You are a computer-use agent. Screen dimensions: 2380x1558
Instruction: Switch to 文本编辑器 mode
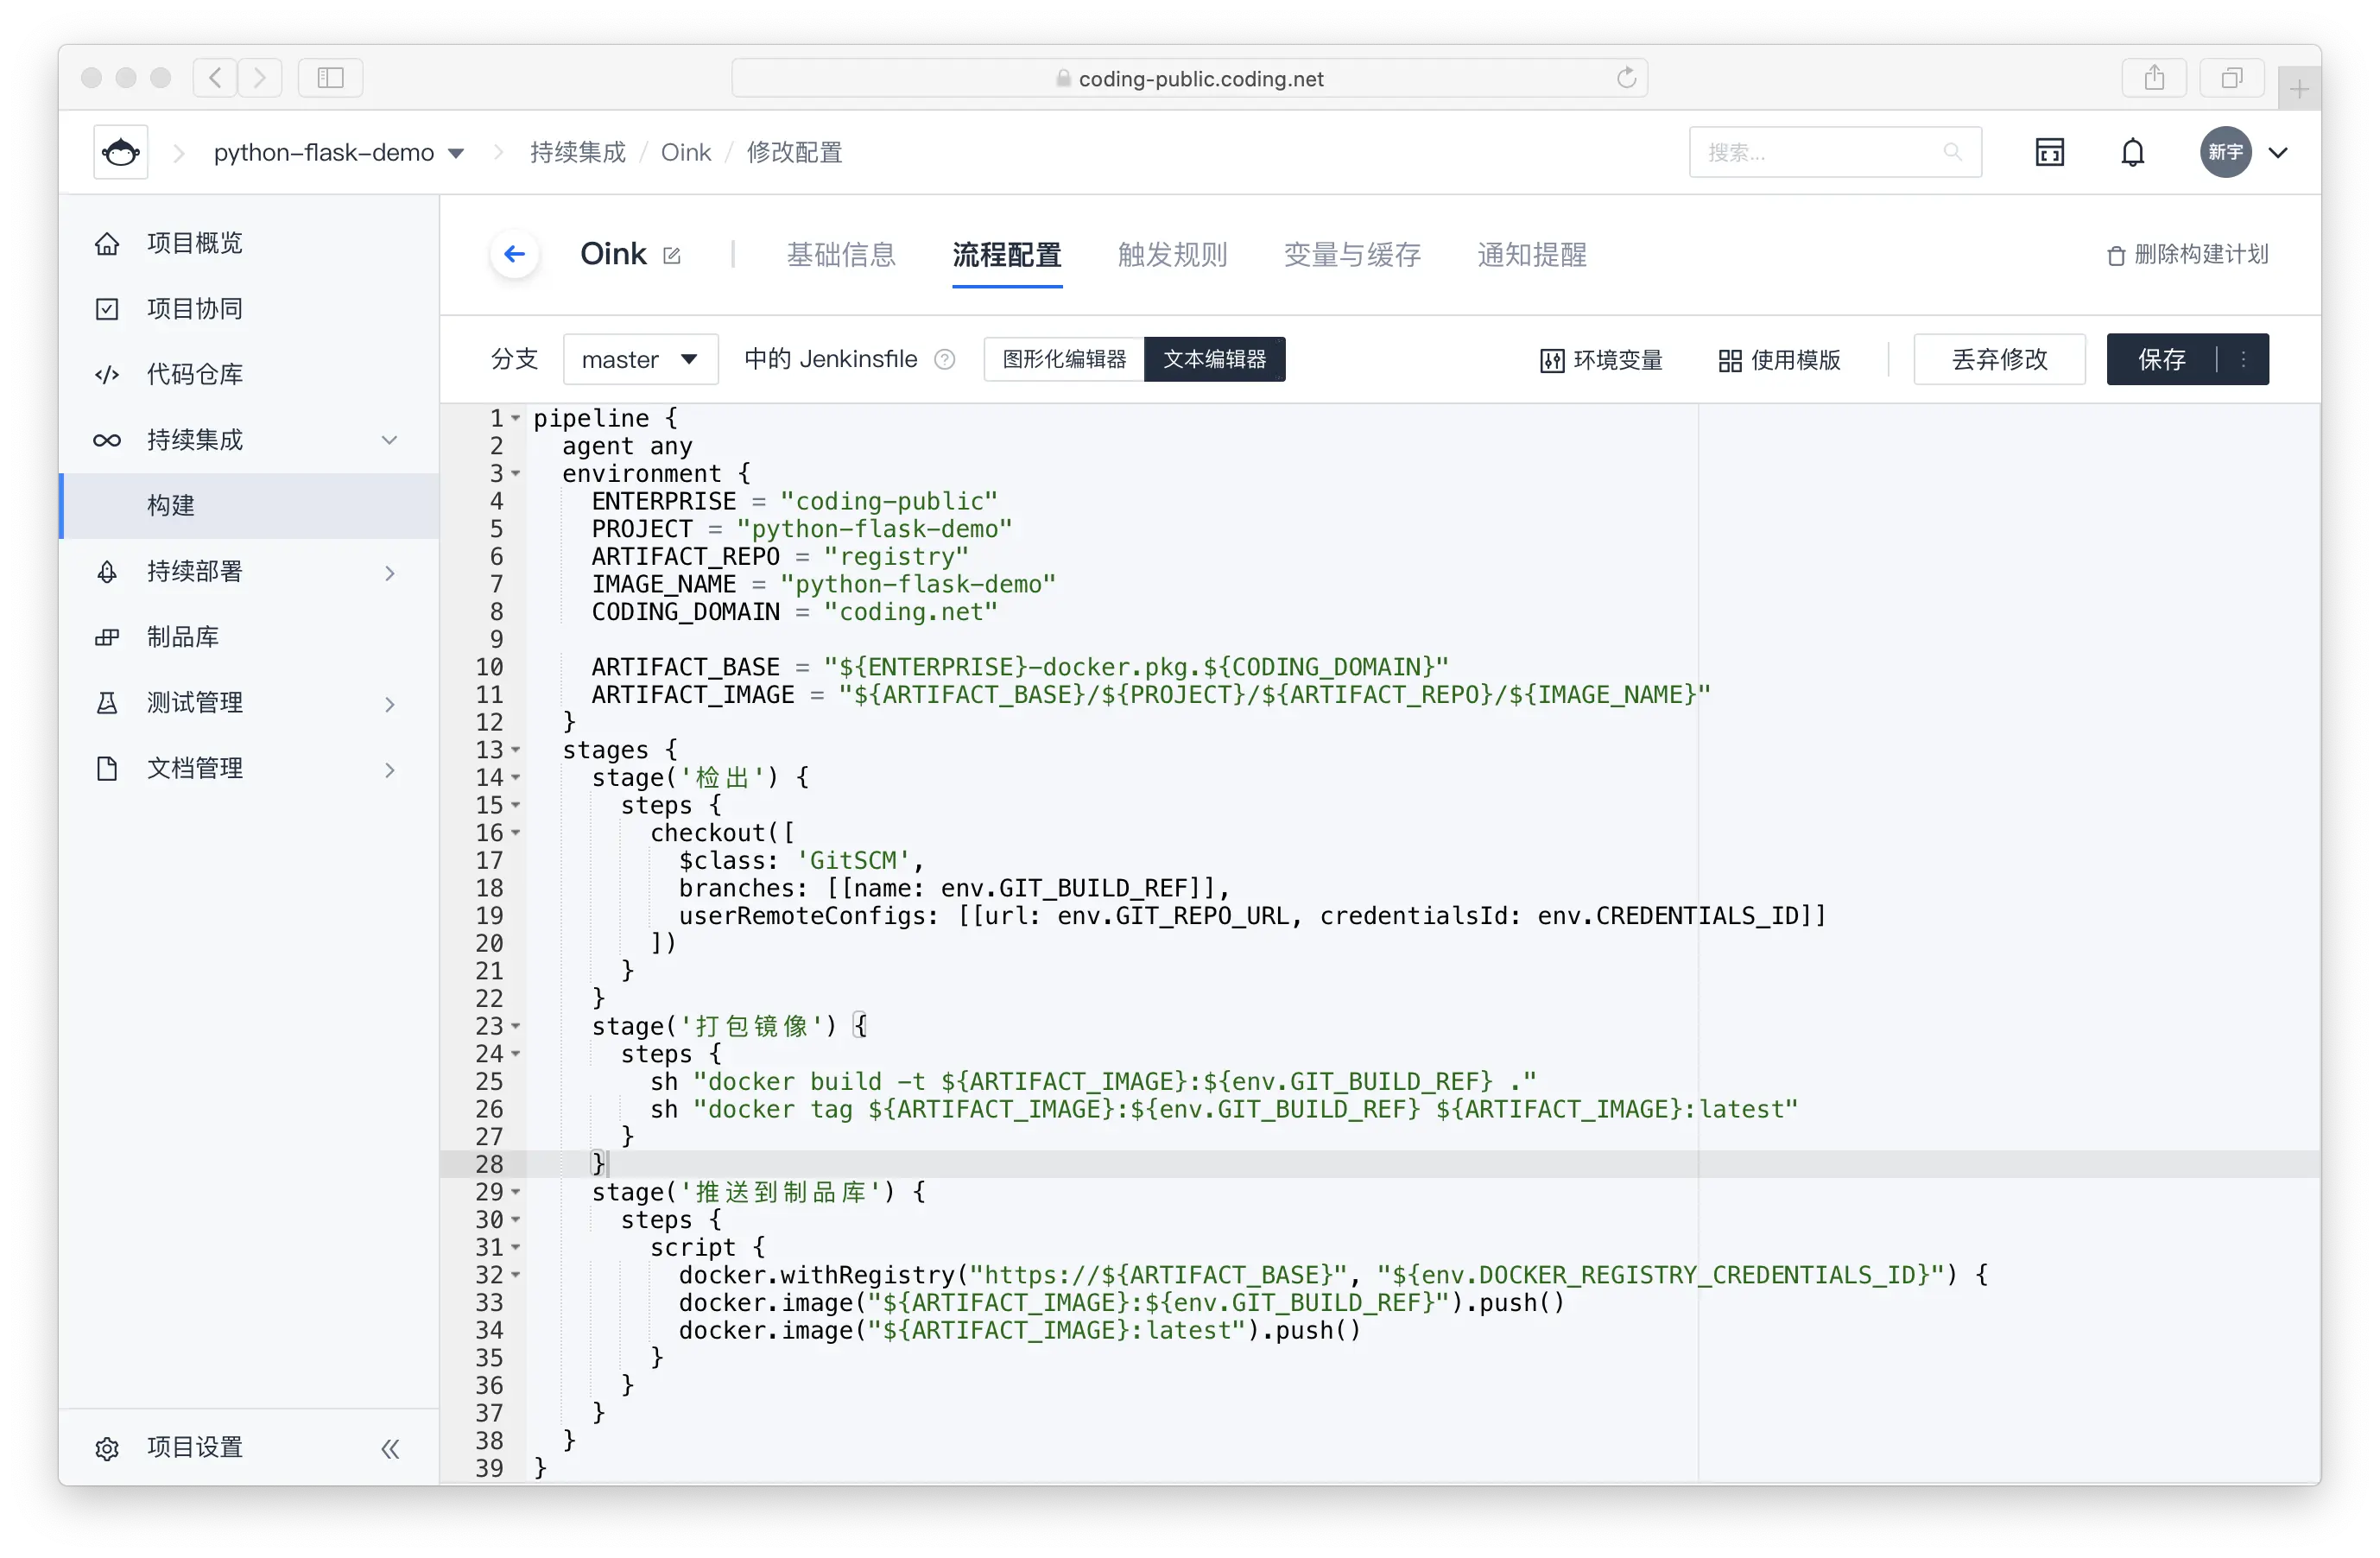click(1214, 359)
